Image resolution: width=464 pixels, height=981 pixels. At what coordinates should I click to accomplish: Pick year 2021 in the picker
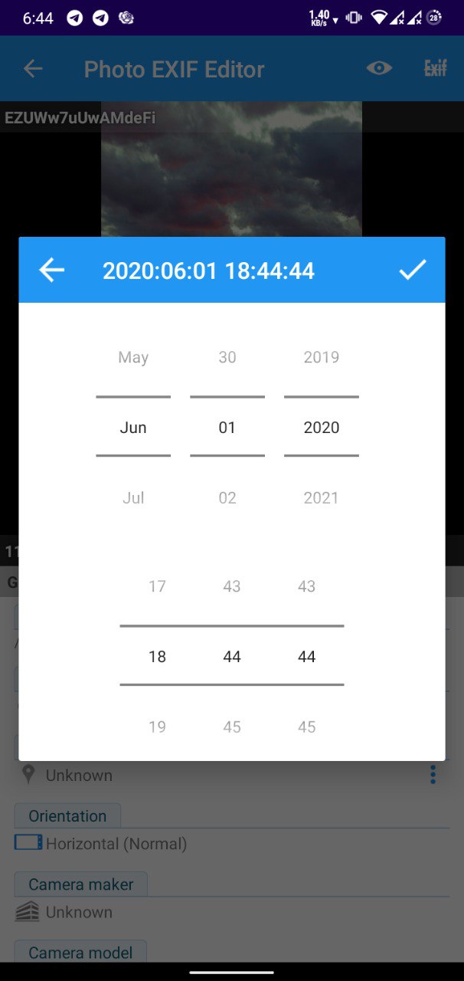coord(321,498)
